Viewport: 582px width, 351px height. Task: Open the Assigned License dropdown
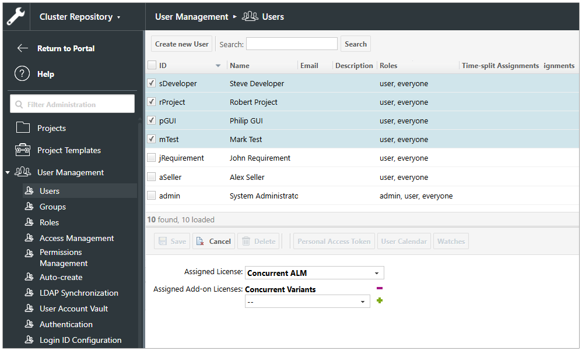tap(314, 273)
